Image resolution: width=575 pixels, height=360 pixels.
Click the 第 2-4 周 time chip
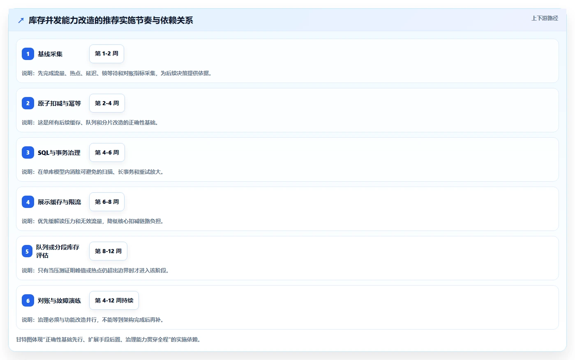[107, 103]
